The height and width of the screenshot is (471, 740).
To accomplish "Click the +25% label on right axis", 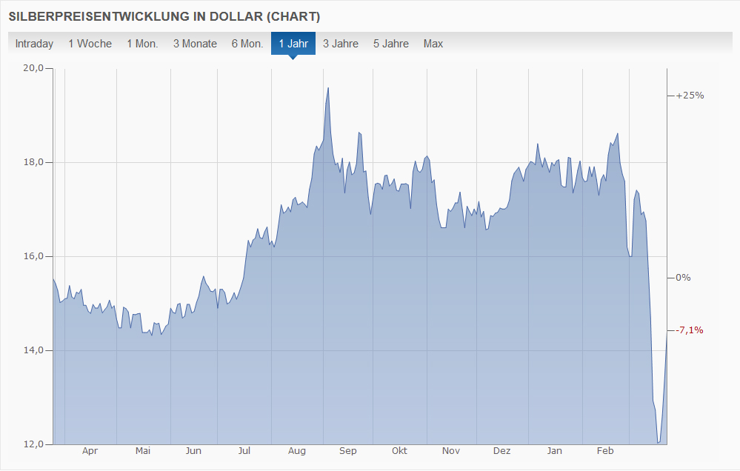I will (689, 96).
